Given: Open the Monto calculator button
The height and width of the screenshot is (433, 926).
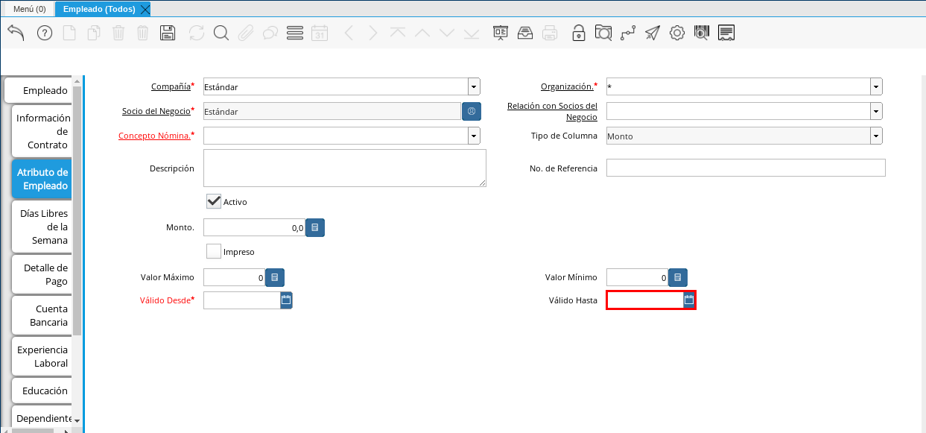Looking at the screenshot, I should tap(315, 227).
